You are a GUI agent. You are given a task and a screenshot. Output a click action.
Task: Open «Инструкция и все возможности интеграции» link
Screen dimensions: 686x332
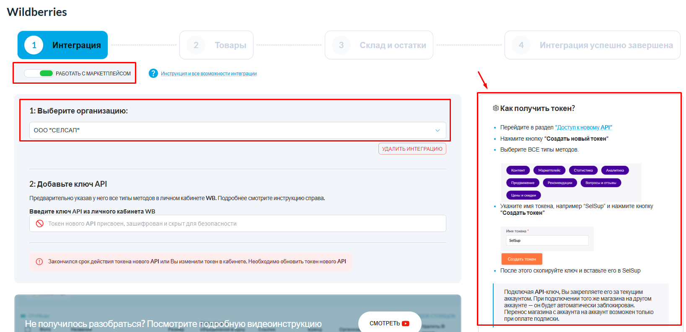point(209,74)
